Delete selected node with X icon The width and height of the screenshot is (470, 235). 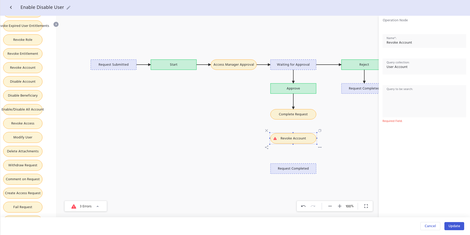266,131
